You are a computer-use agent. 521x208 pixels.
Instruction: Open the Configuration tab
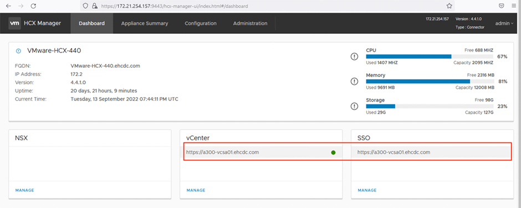click(x=201, y=23)
